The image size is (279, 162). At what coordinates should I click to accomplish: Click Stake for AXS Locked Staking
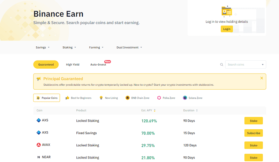(x=254, y=121)
